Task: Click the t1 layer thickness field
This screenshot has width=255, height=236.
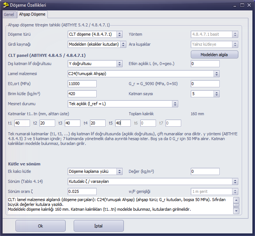Action: coord(22,123)
